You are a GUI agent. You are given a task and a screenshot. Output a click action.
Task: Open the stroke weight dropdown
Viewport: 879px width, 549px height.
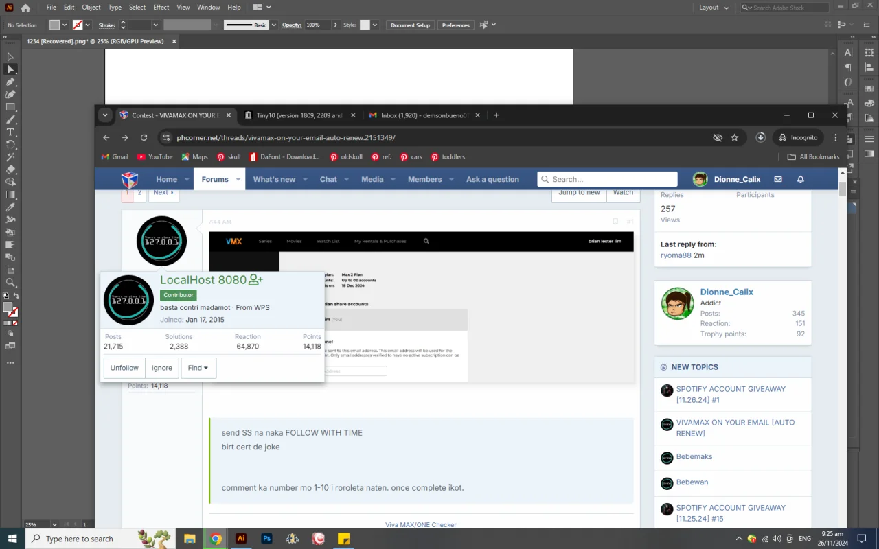[x=156, y=25]
